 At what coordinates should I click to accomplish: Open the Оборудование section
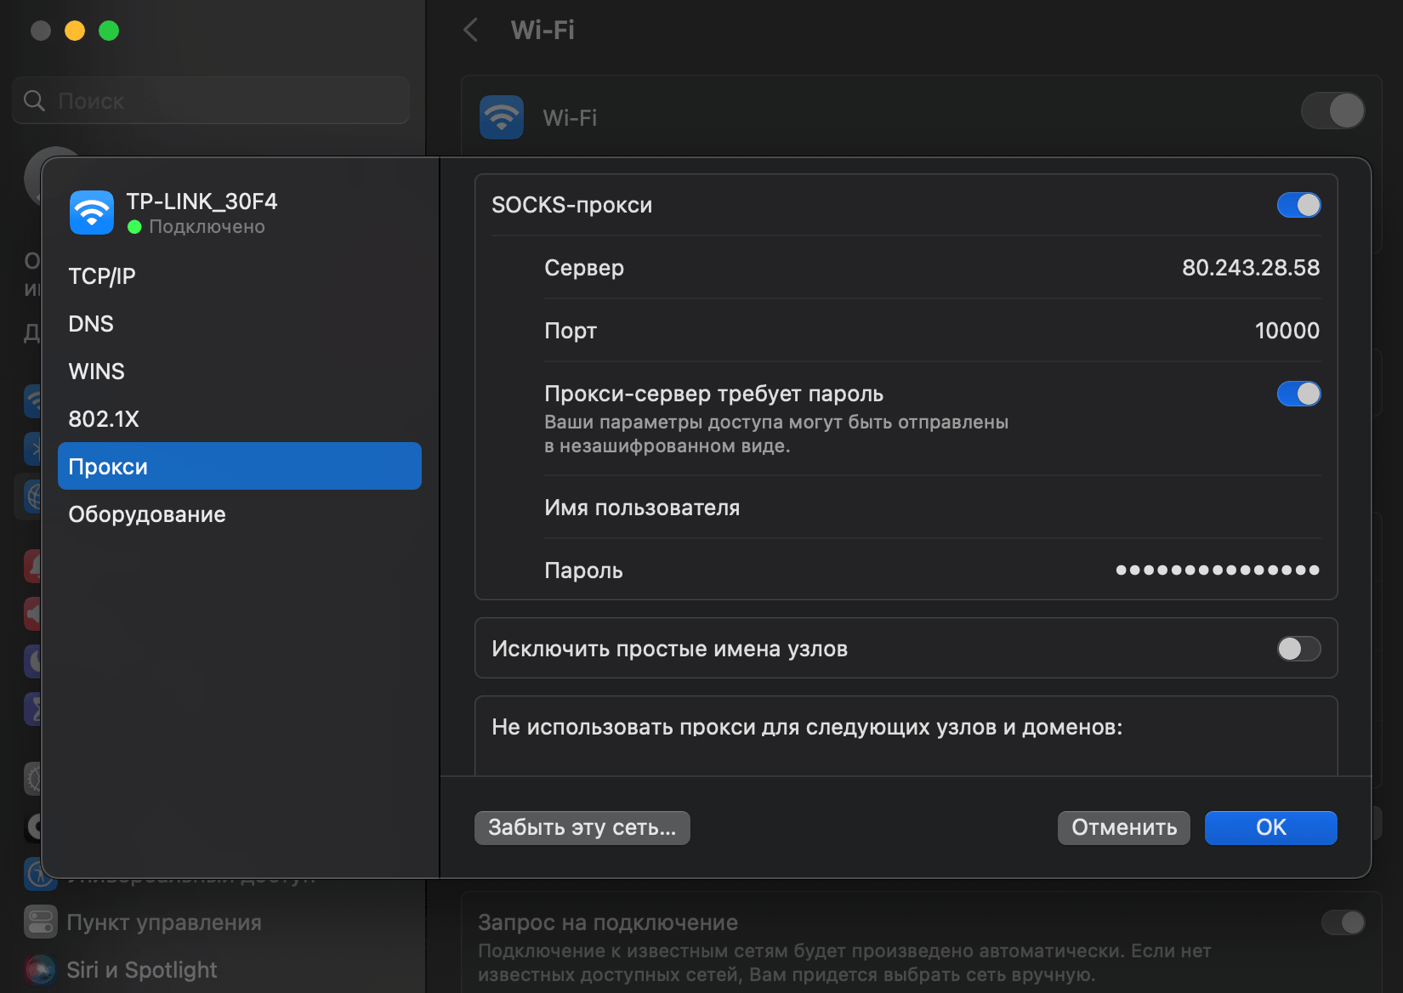point(240,514)
